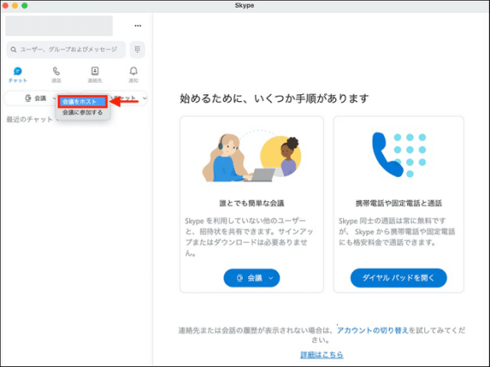Close the Skype window with red button
Viewport: 490px width, 367px height.
(x=5, y=6)
